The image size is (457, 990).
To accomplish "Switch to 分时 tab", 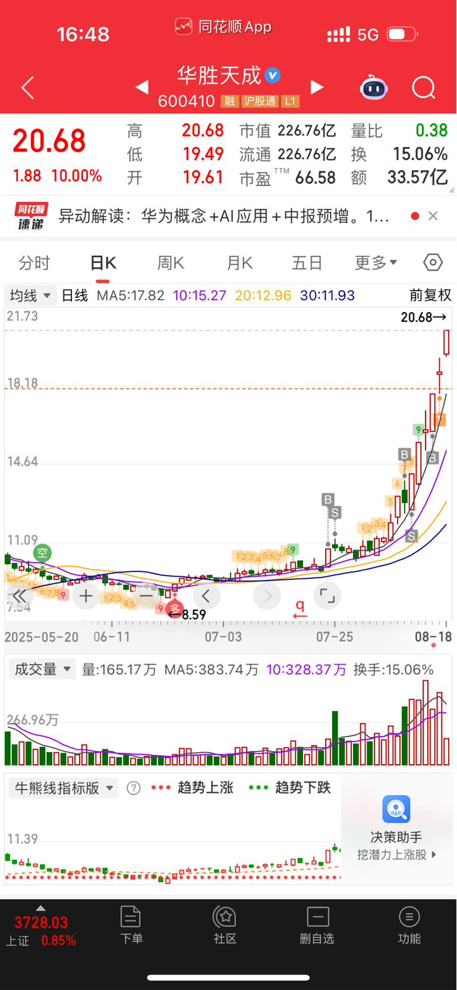I will 34,263.
